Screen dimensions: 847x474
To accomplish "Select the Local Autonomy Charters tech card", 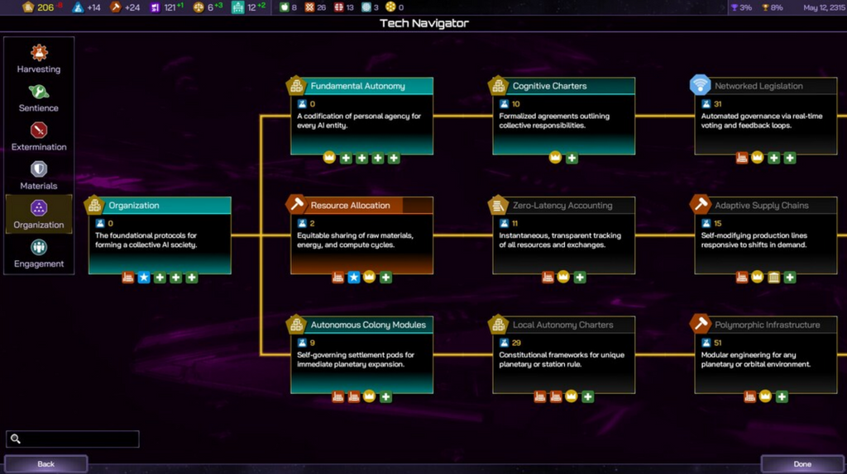I will tap(563, 355).
